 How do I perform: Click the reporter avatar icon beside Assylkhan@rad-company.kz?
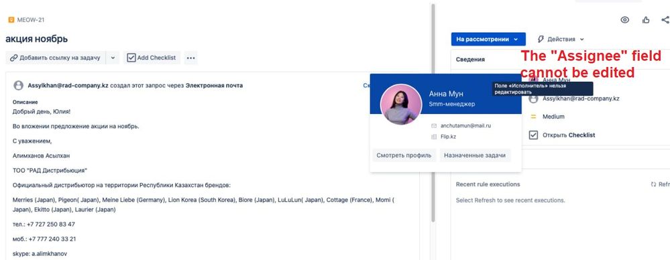tap(18, 85)
